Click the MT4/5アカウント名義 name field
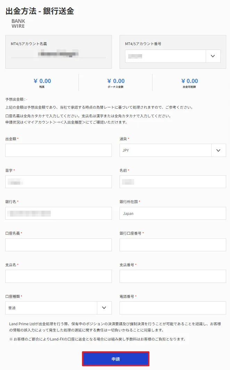230x370 pixels. [x=58, y=54]
